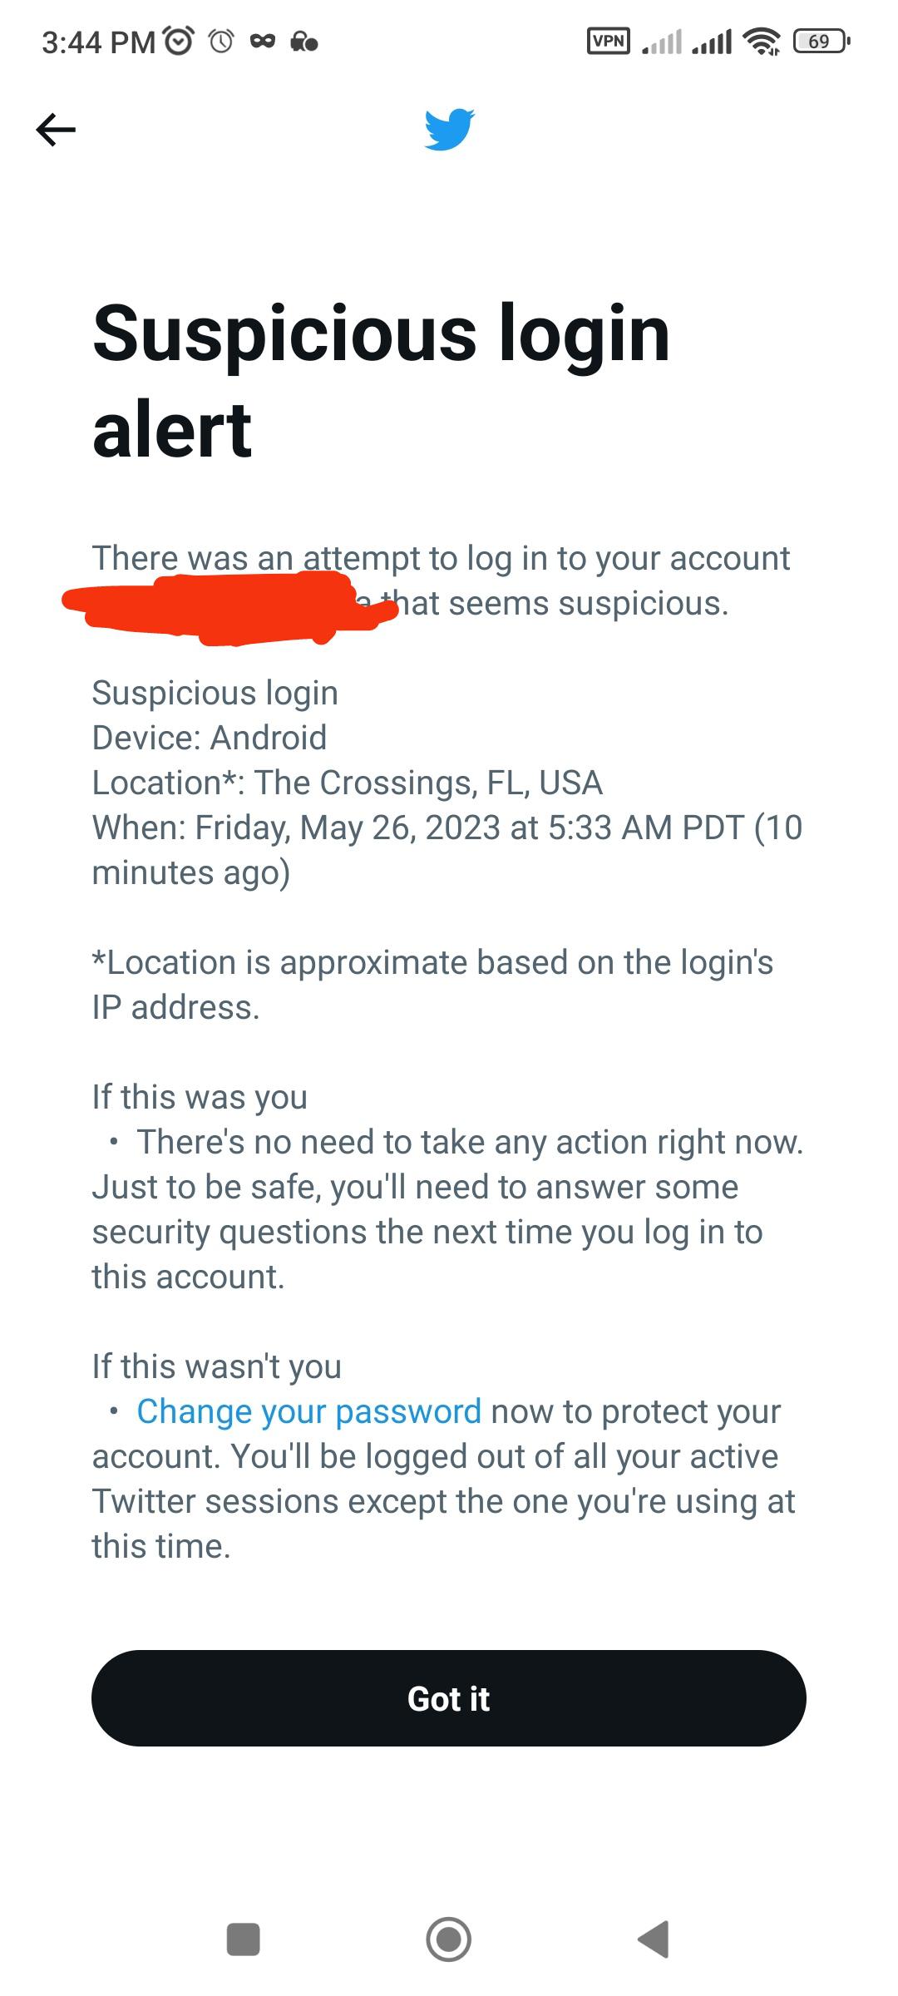Tap the 3:44 PM clock display
This screenshot has height=1996, width=898.
coord(98,42)
